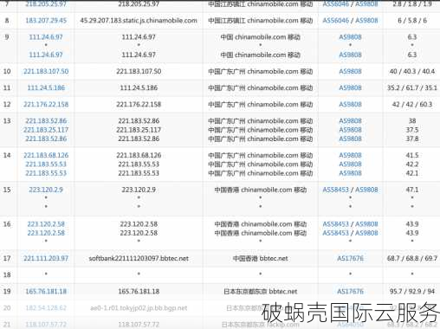Image resolution: width=440 pixels, height=329 pixels.
Task: Open the AS58453 link in hop 15
Action: click(x=335, y=190)
